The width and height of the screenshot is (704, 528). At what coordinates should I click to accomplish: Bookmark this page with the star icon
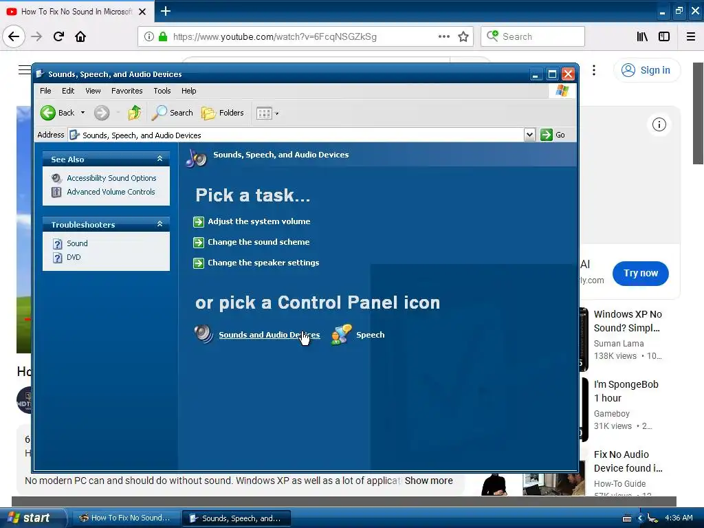(x=463, y=37)
